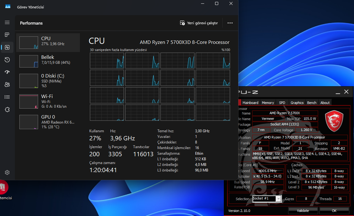
Task: Click the OK button in CPU-Z
Action: [x=334, y=211]
